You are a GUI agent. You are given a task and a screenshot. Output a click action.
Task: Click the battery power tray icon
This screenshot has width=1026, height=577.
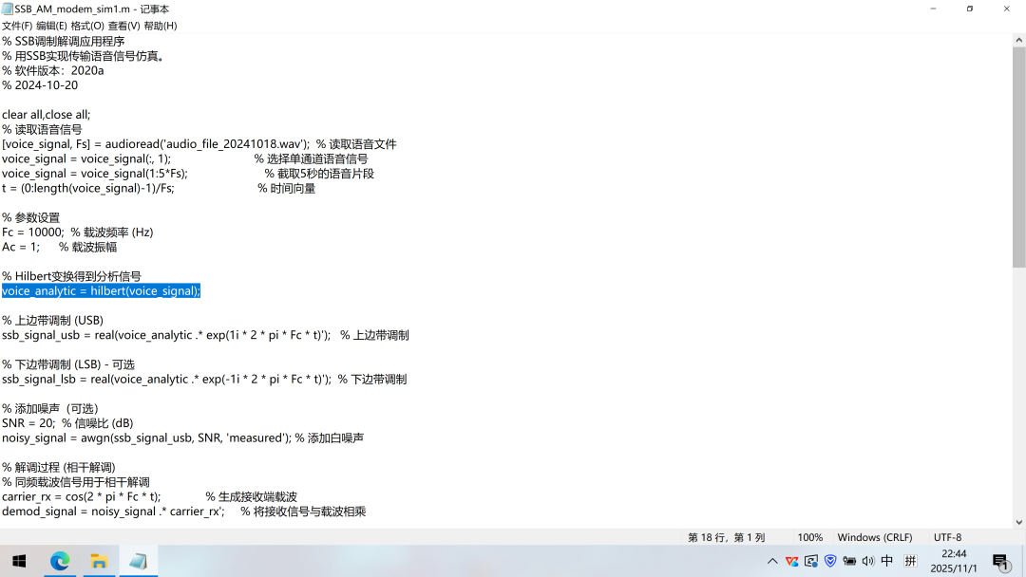pyautogui.click(x=849, y=561)
